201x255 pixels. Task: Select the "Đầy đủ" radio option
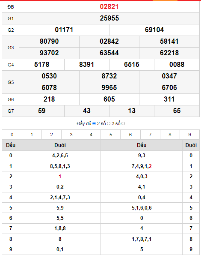[94, 123]
